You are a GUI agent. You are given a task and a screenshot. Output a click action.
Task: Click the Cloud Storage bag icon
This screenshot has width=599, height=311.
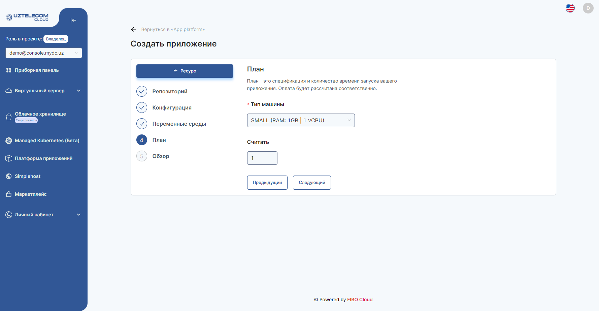click(8, 116)
